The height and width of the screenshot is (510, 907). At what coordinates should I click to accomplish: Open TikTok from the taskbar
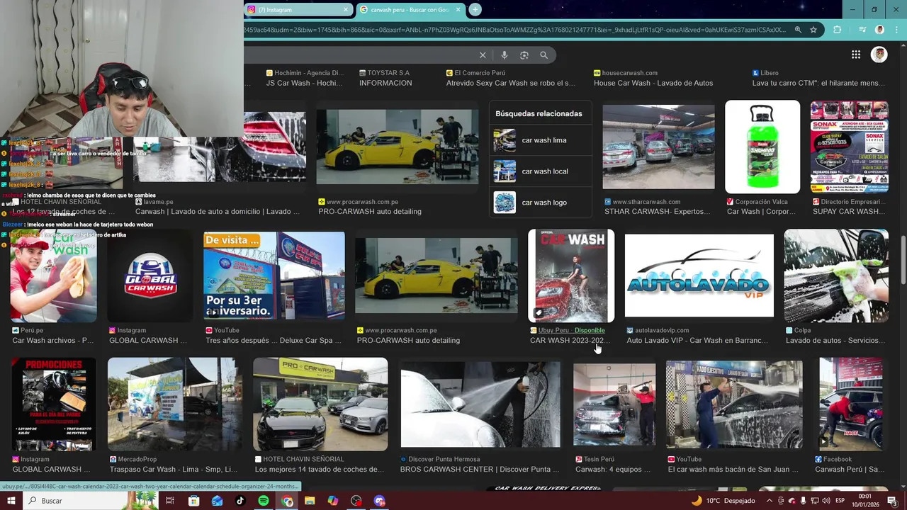tap(240, 501)
